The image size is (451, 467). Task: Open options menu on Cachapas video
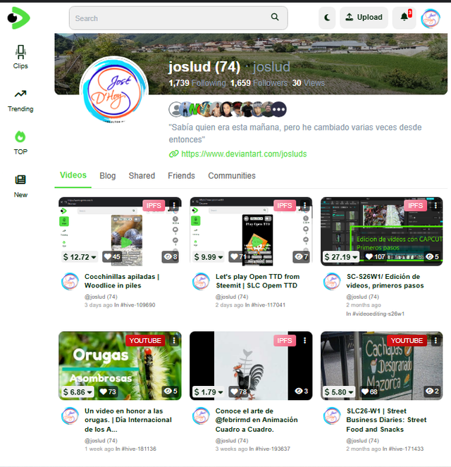435,340
